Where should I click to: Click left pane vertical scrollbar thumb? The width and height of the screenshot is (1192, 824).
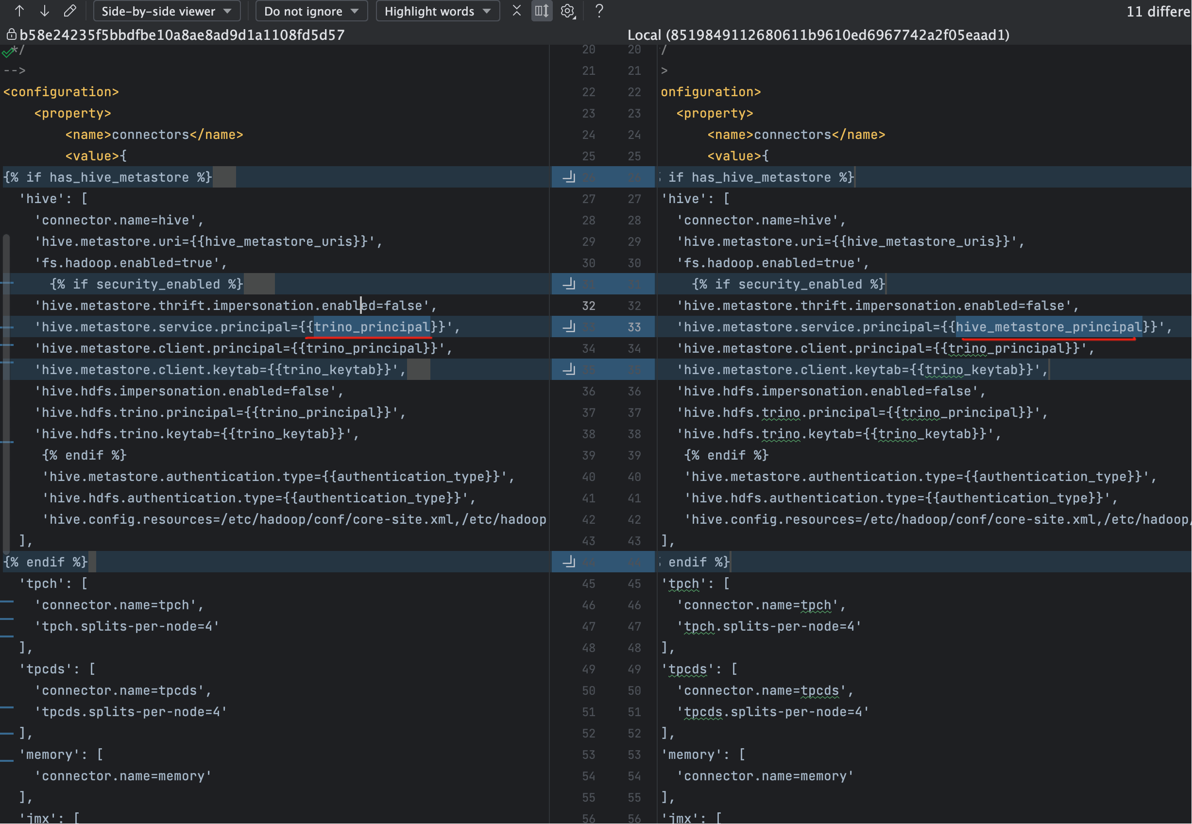coord(6,393)
